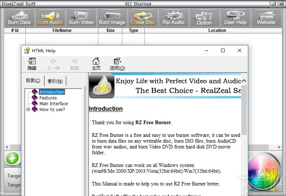Click the Size column header
Viewport: 286px width, 196px height.
(110, 30)
